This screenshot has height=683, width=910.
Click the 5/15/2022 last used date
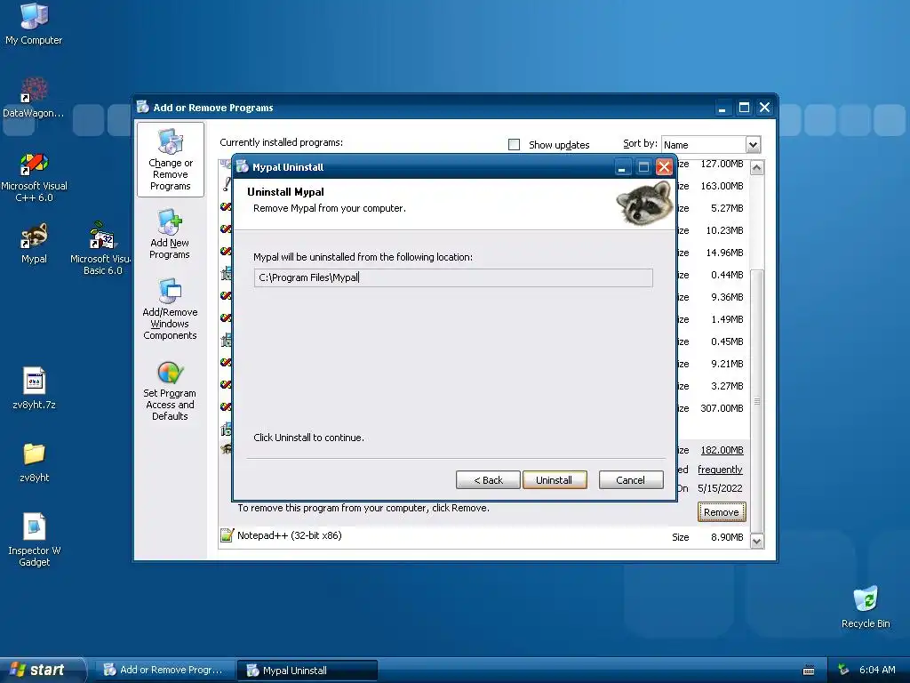click(720, 488)
